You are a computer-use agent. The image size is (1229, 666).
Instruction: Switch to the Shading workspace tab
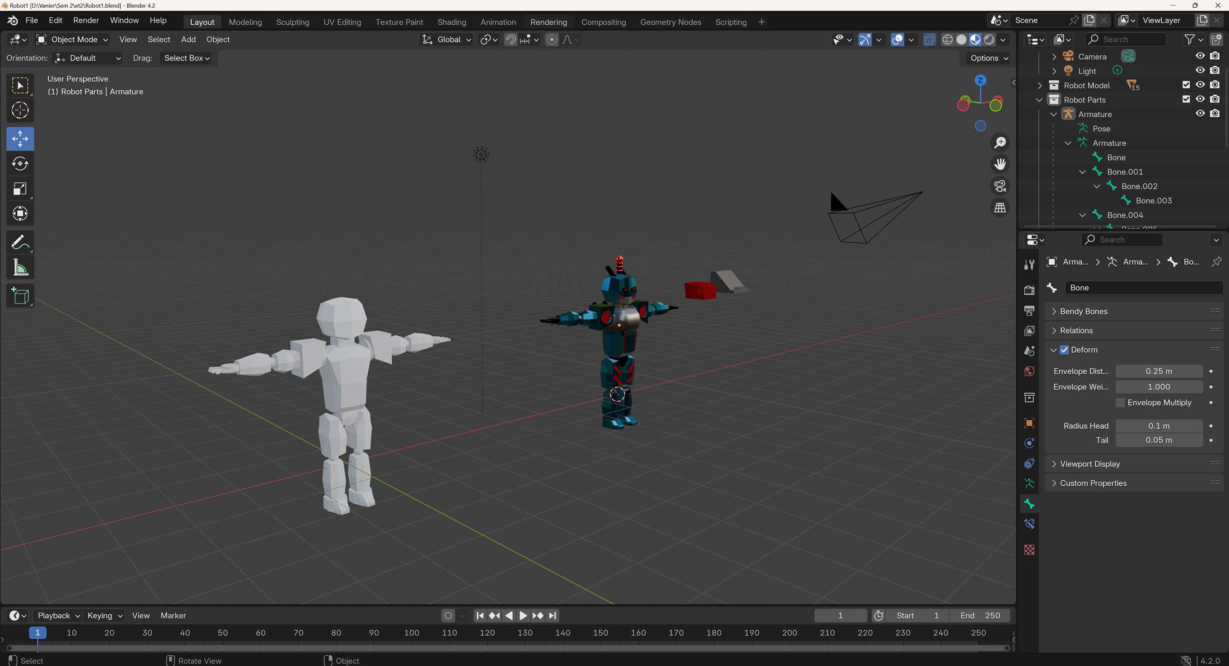451,22
